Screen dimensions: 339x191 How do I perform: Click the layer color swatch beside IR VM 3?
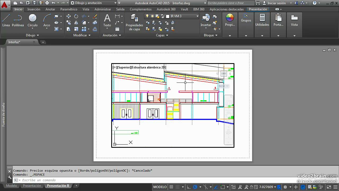point(168,16)
